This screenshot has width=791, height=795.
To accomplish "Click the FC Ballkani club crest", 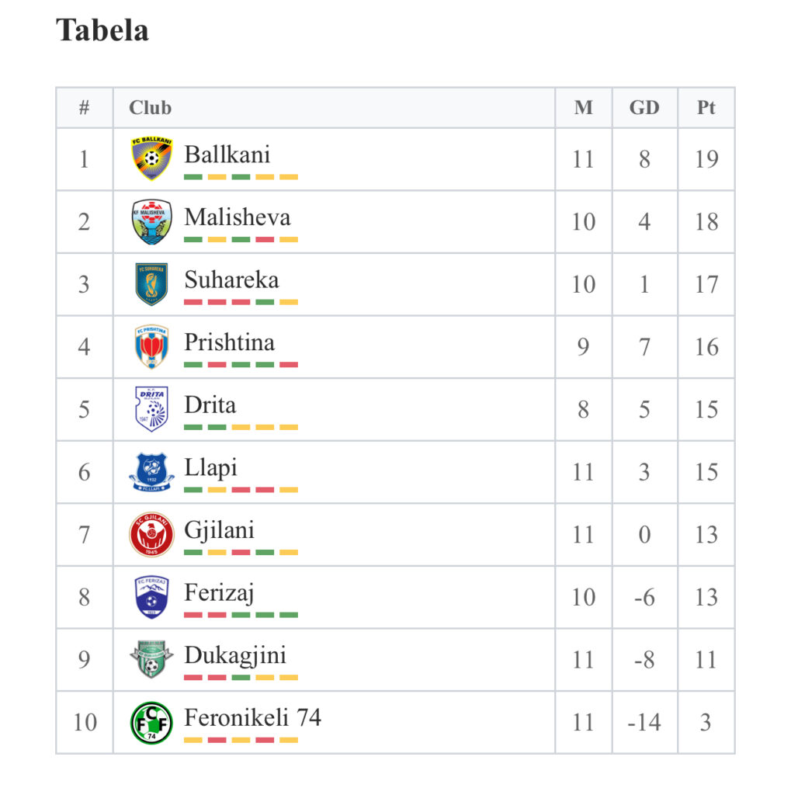I will tap(151, 158).
